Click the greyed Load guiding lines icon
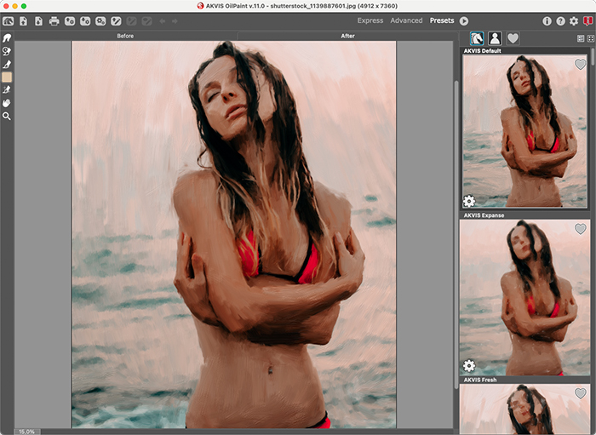 [x=131, y=21]
